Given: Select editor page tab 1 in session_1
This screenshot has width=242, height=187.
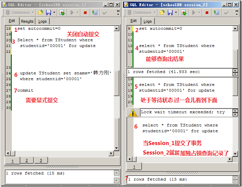Looking at the screenshot, I should (13, 161).
